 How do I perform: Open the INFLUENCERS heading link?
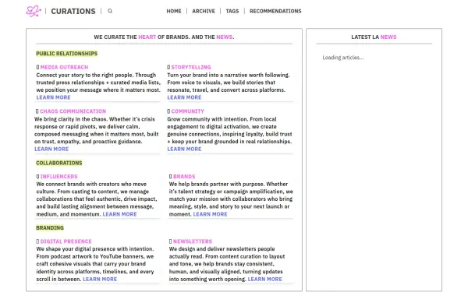coord(58,177)
